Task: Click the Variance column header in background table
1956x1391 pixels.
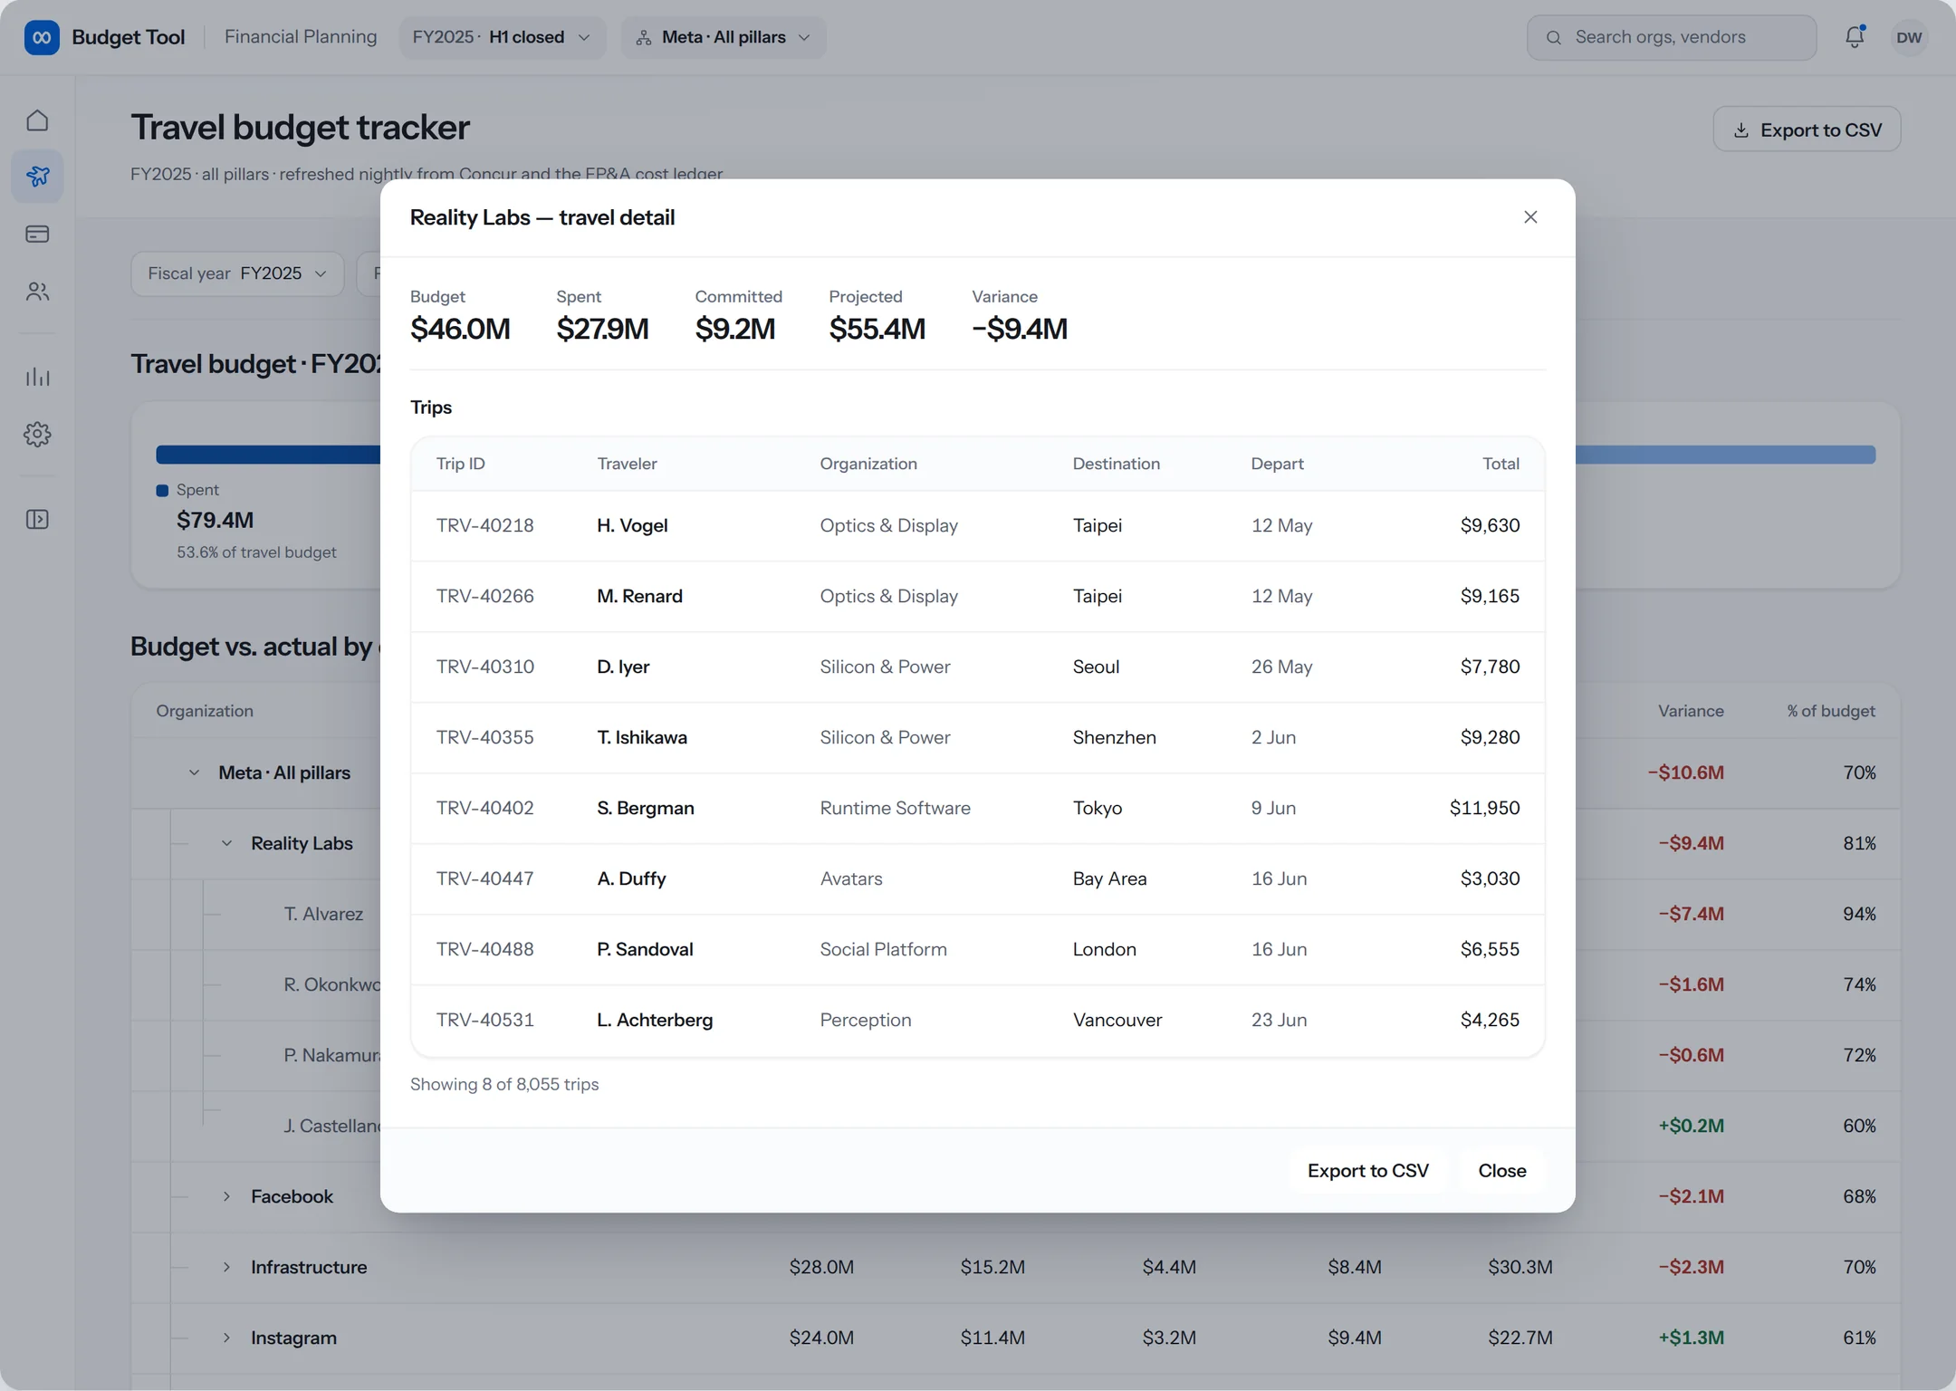Action: coord(1691,711)
